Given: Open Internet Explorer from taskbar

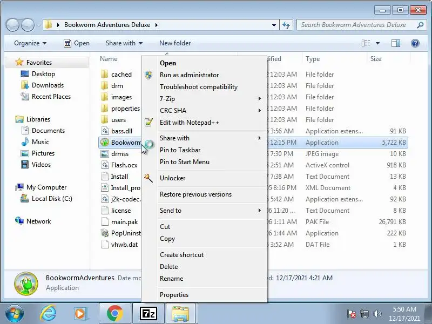Looking at the screenshot, I should pyautogui.click(x=48, y=314).
